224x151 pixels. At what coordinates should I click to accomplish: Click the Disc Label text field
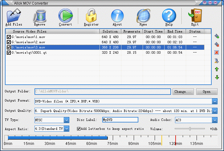[x=120, y=120]
